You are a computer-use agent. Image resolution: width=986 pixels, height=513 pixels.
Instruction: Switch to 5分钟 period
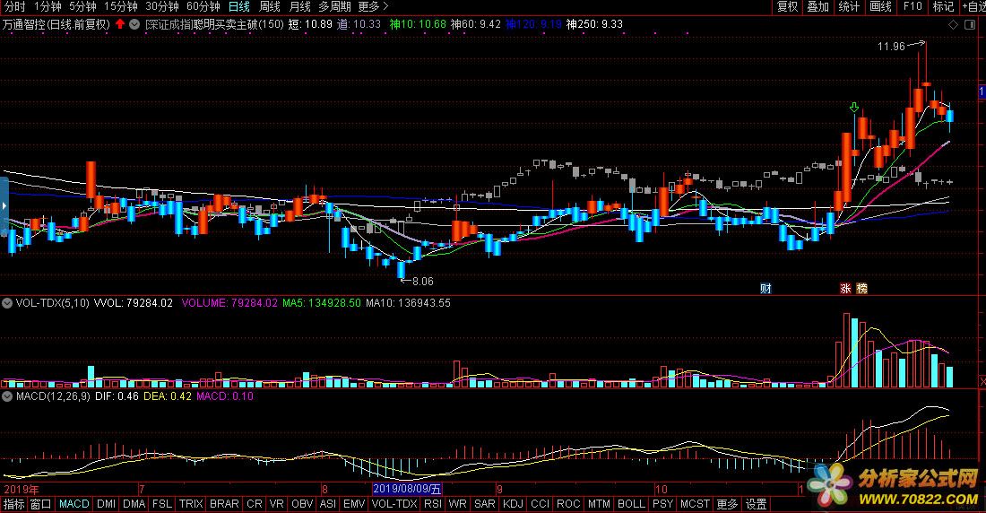pos(82,6)
